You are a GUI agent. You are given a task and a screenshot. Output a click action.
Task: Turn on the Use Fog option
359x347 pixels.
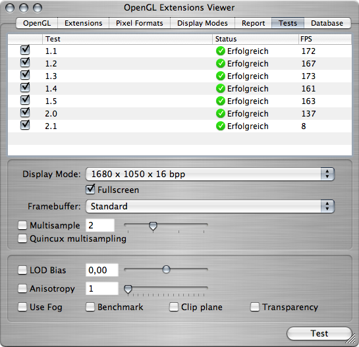click(x=22, y=307)
